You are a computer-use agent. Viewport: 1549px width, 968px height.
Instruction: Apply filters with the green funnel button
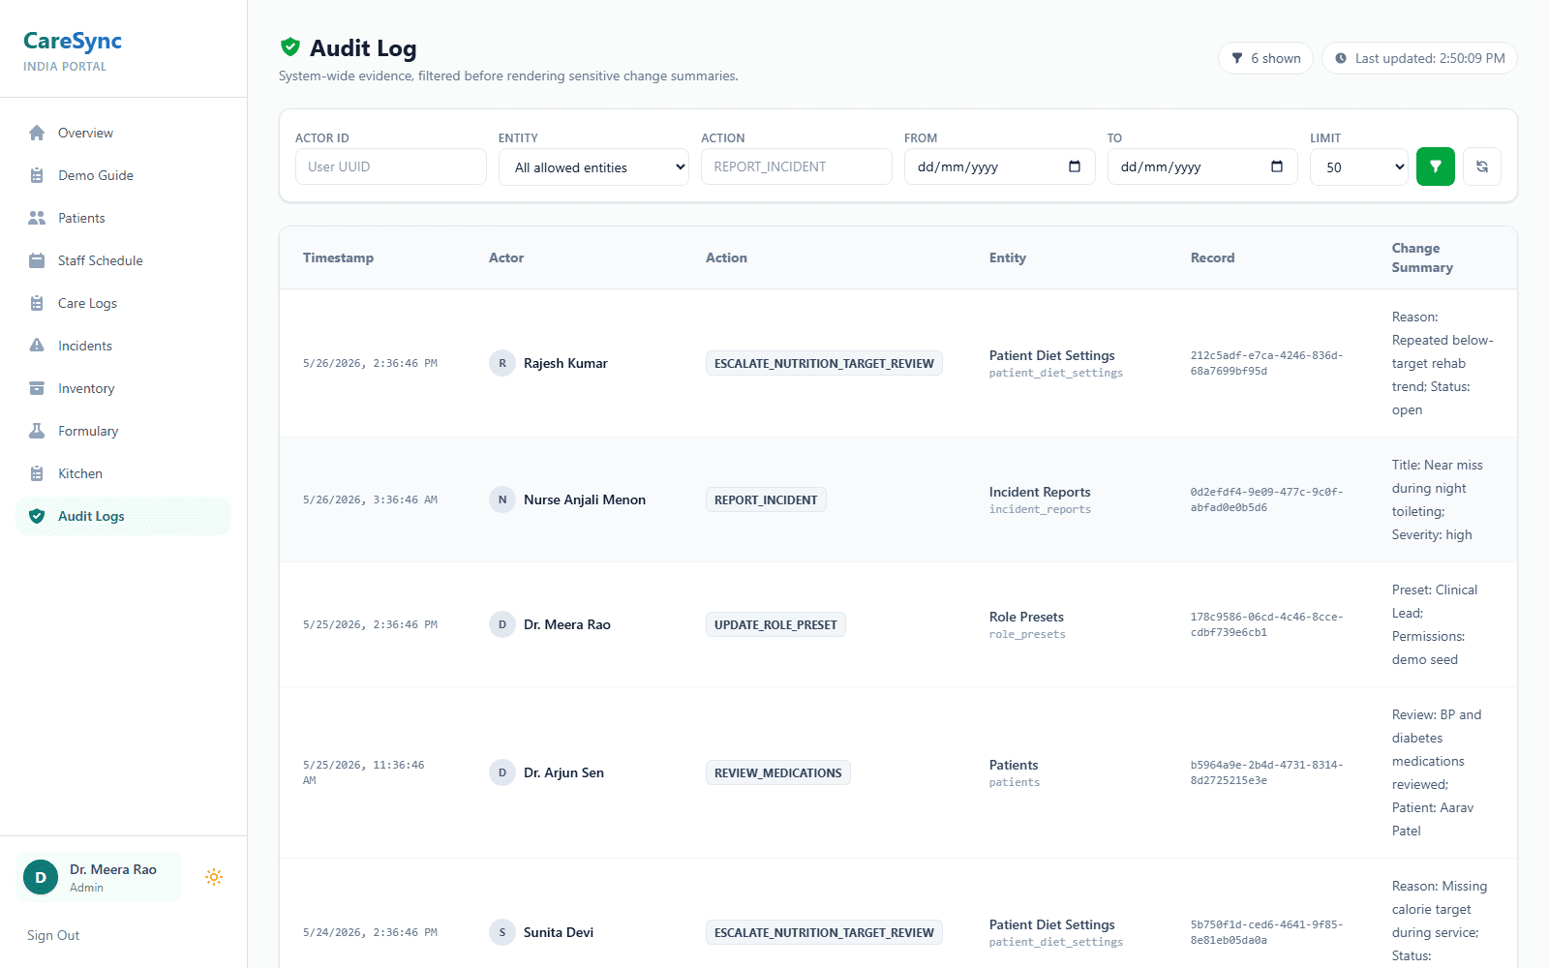(x=1436, y=166)
